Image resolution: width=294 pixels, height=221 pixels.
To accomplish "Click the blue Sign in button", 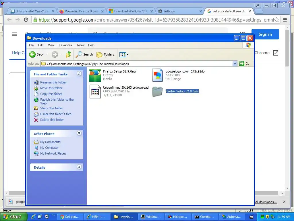I will coord(265,34).
